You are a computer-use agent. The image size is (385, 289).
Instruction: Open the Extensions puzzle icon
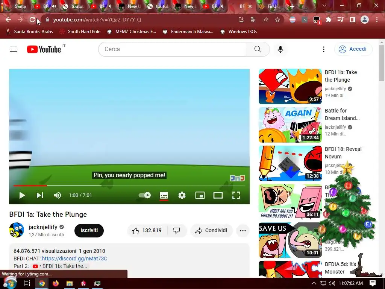click(x=329, y=20)
